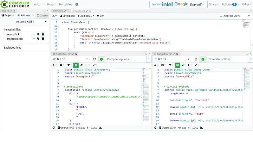Open the gear output settings in r8 pane
This screenshot has width=253, height=142.
[162, 65]
